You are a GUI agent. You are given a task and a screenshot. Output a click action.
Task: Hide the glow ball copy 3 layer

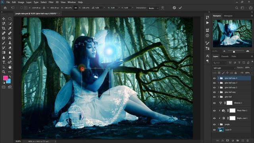[x=214, y=83]
